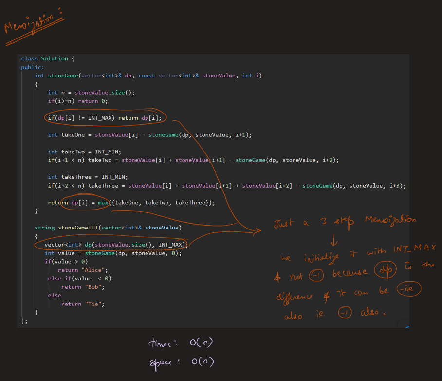
Task: Click the 'int n = stoneValue.size();' line
Action: (x=91, y=93)
